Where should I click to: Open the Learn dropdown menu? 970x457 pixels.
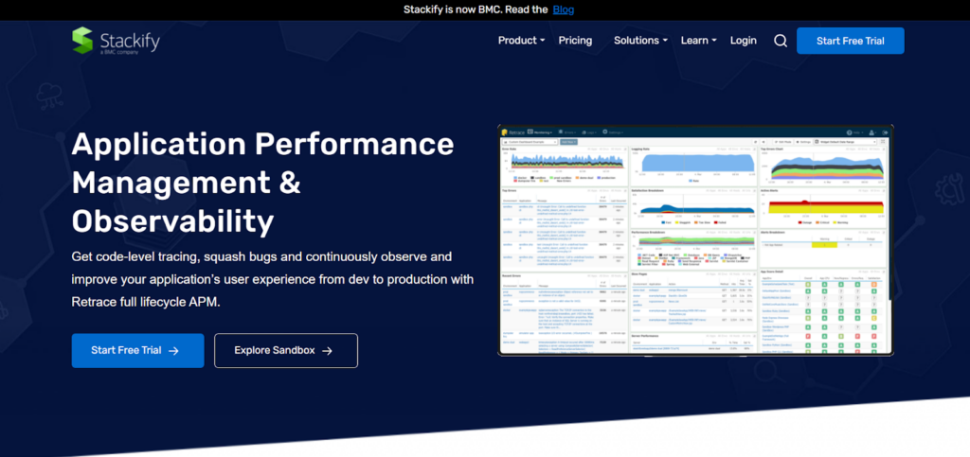coord(698,41)
